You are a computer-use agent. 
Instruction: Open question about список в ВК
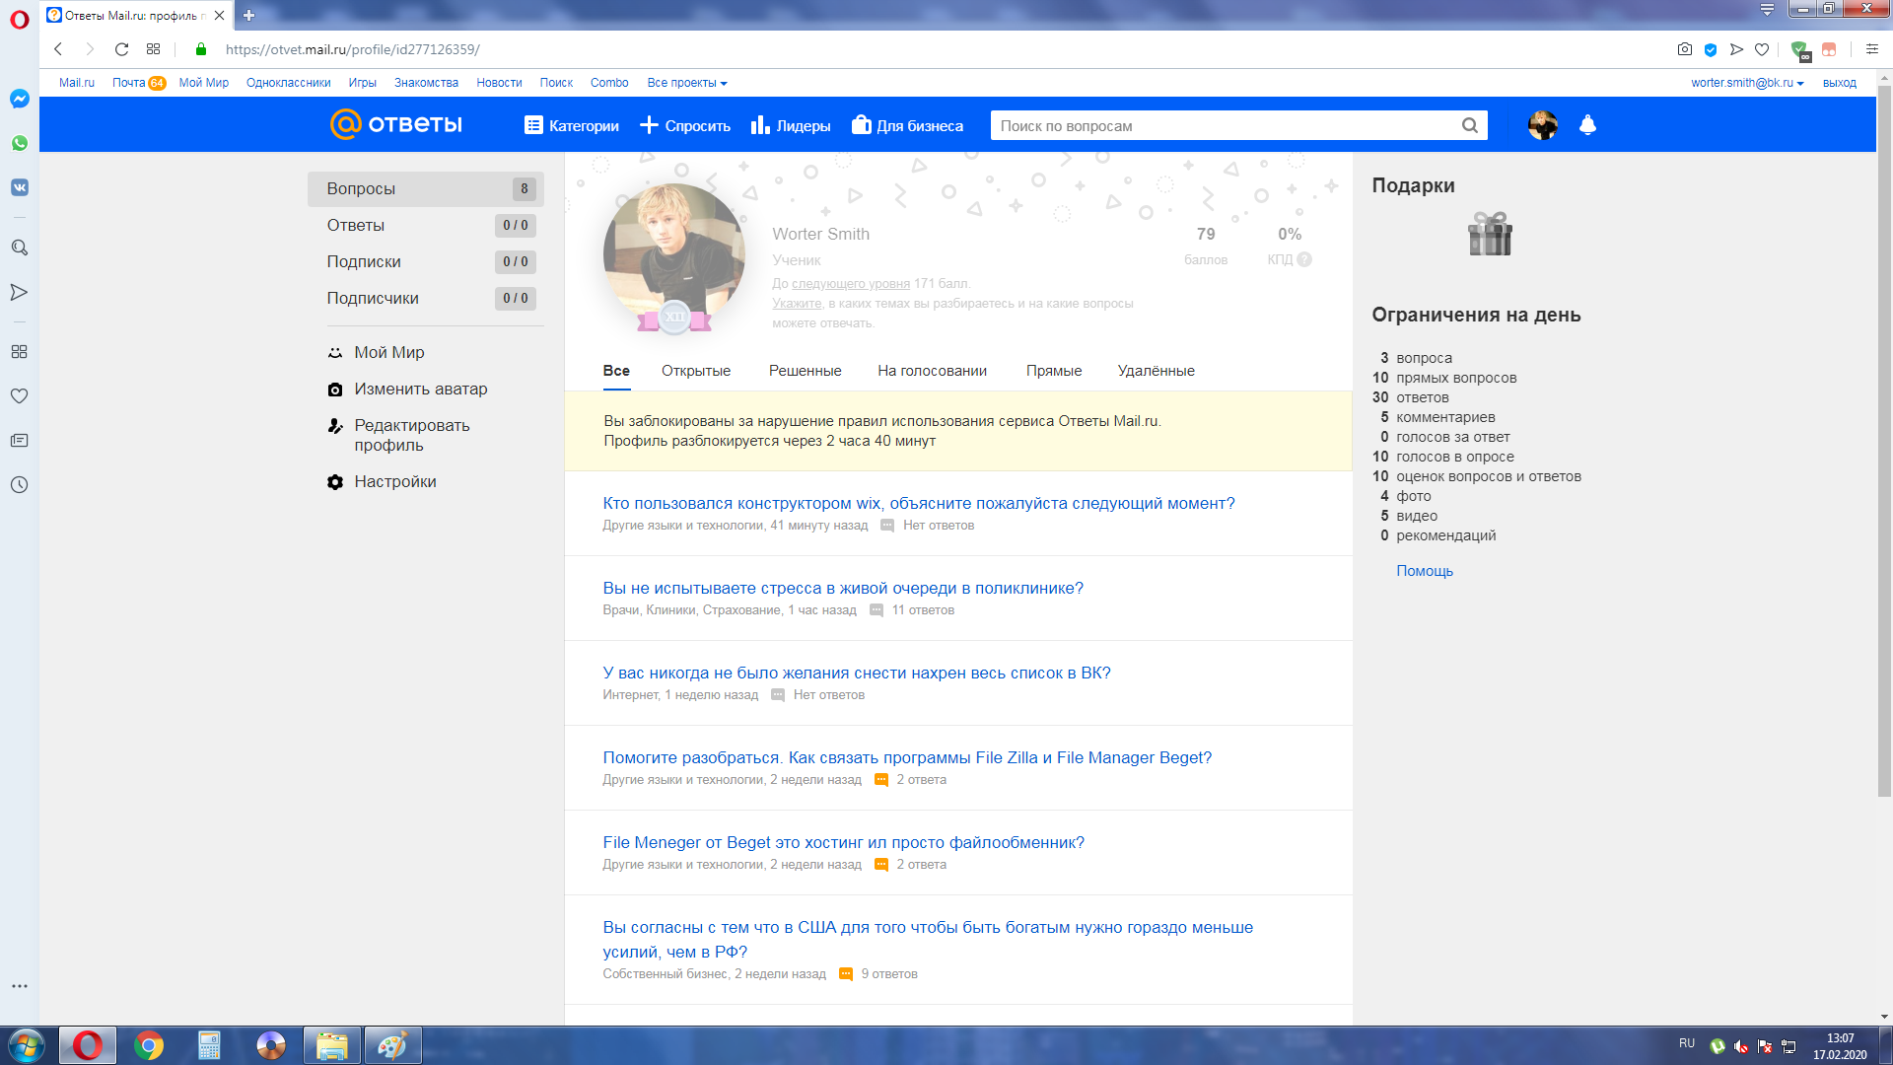pyautogui.click(x=857, y=674)
